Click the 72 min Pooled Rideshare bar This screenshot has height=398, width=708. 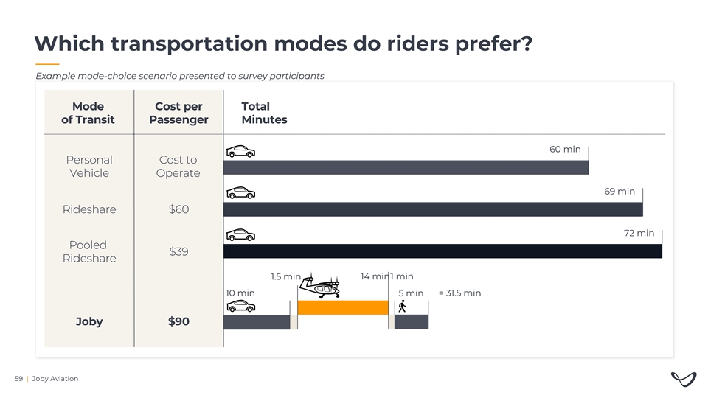pos(442,251)
